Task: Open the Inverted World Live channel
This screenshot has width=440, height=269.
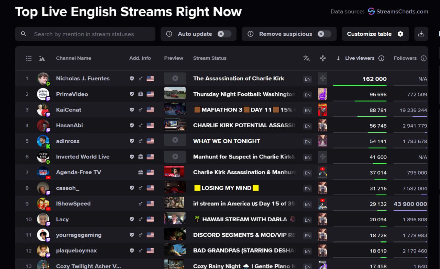Action: point(83,157)
